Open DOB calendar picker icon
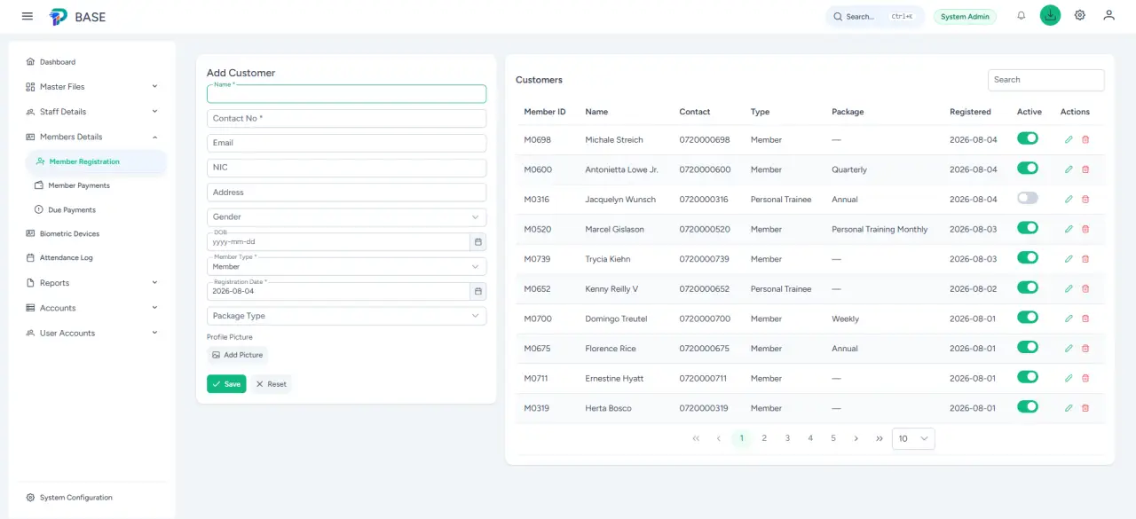Viewport: 1136px width, 519px height. (x=477, y=241)
